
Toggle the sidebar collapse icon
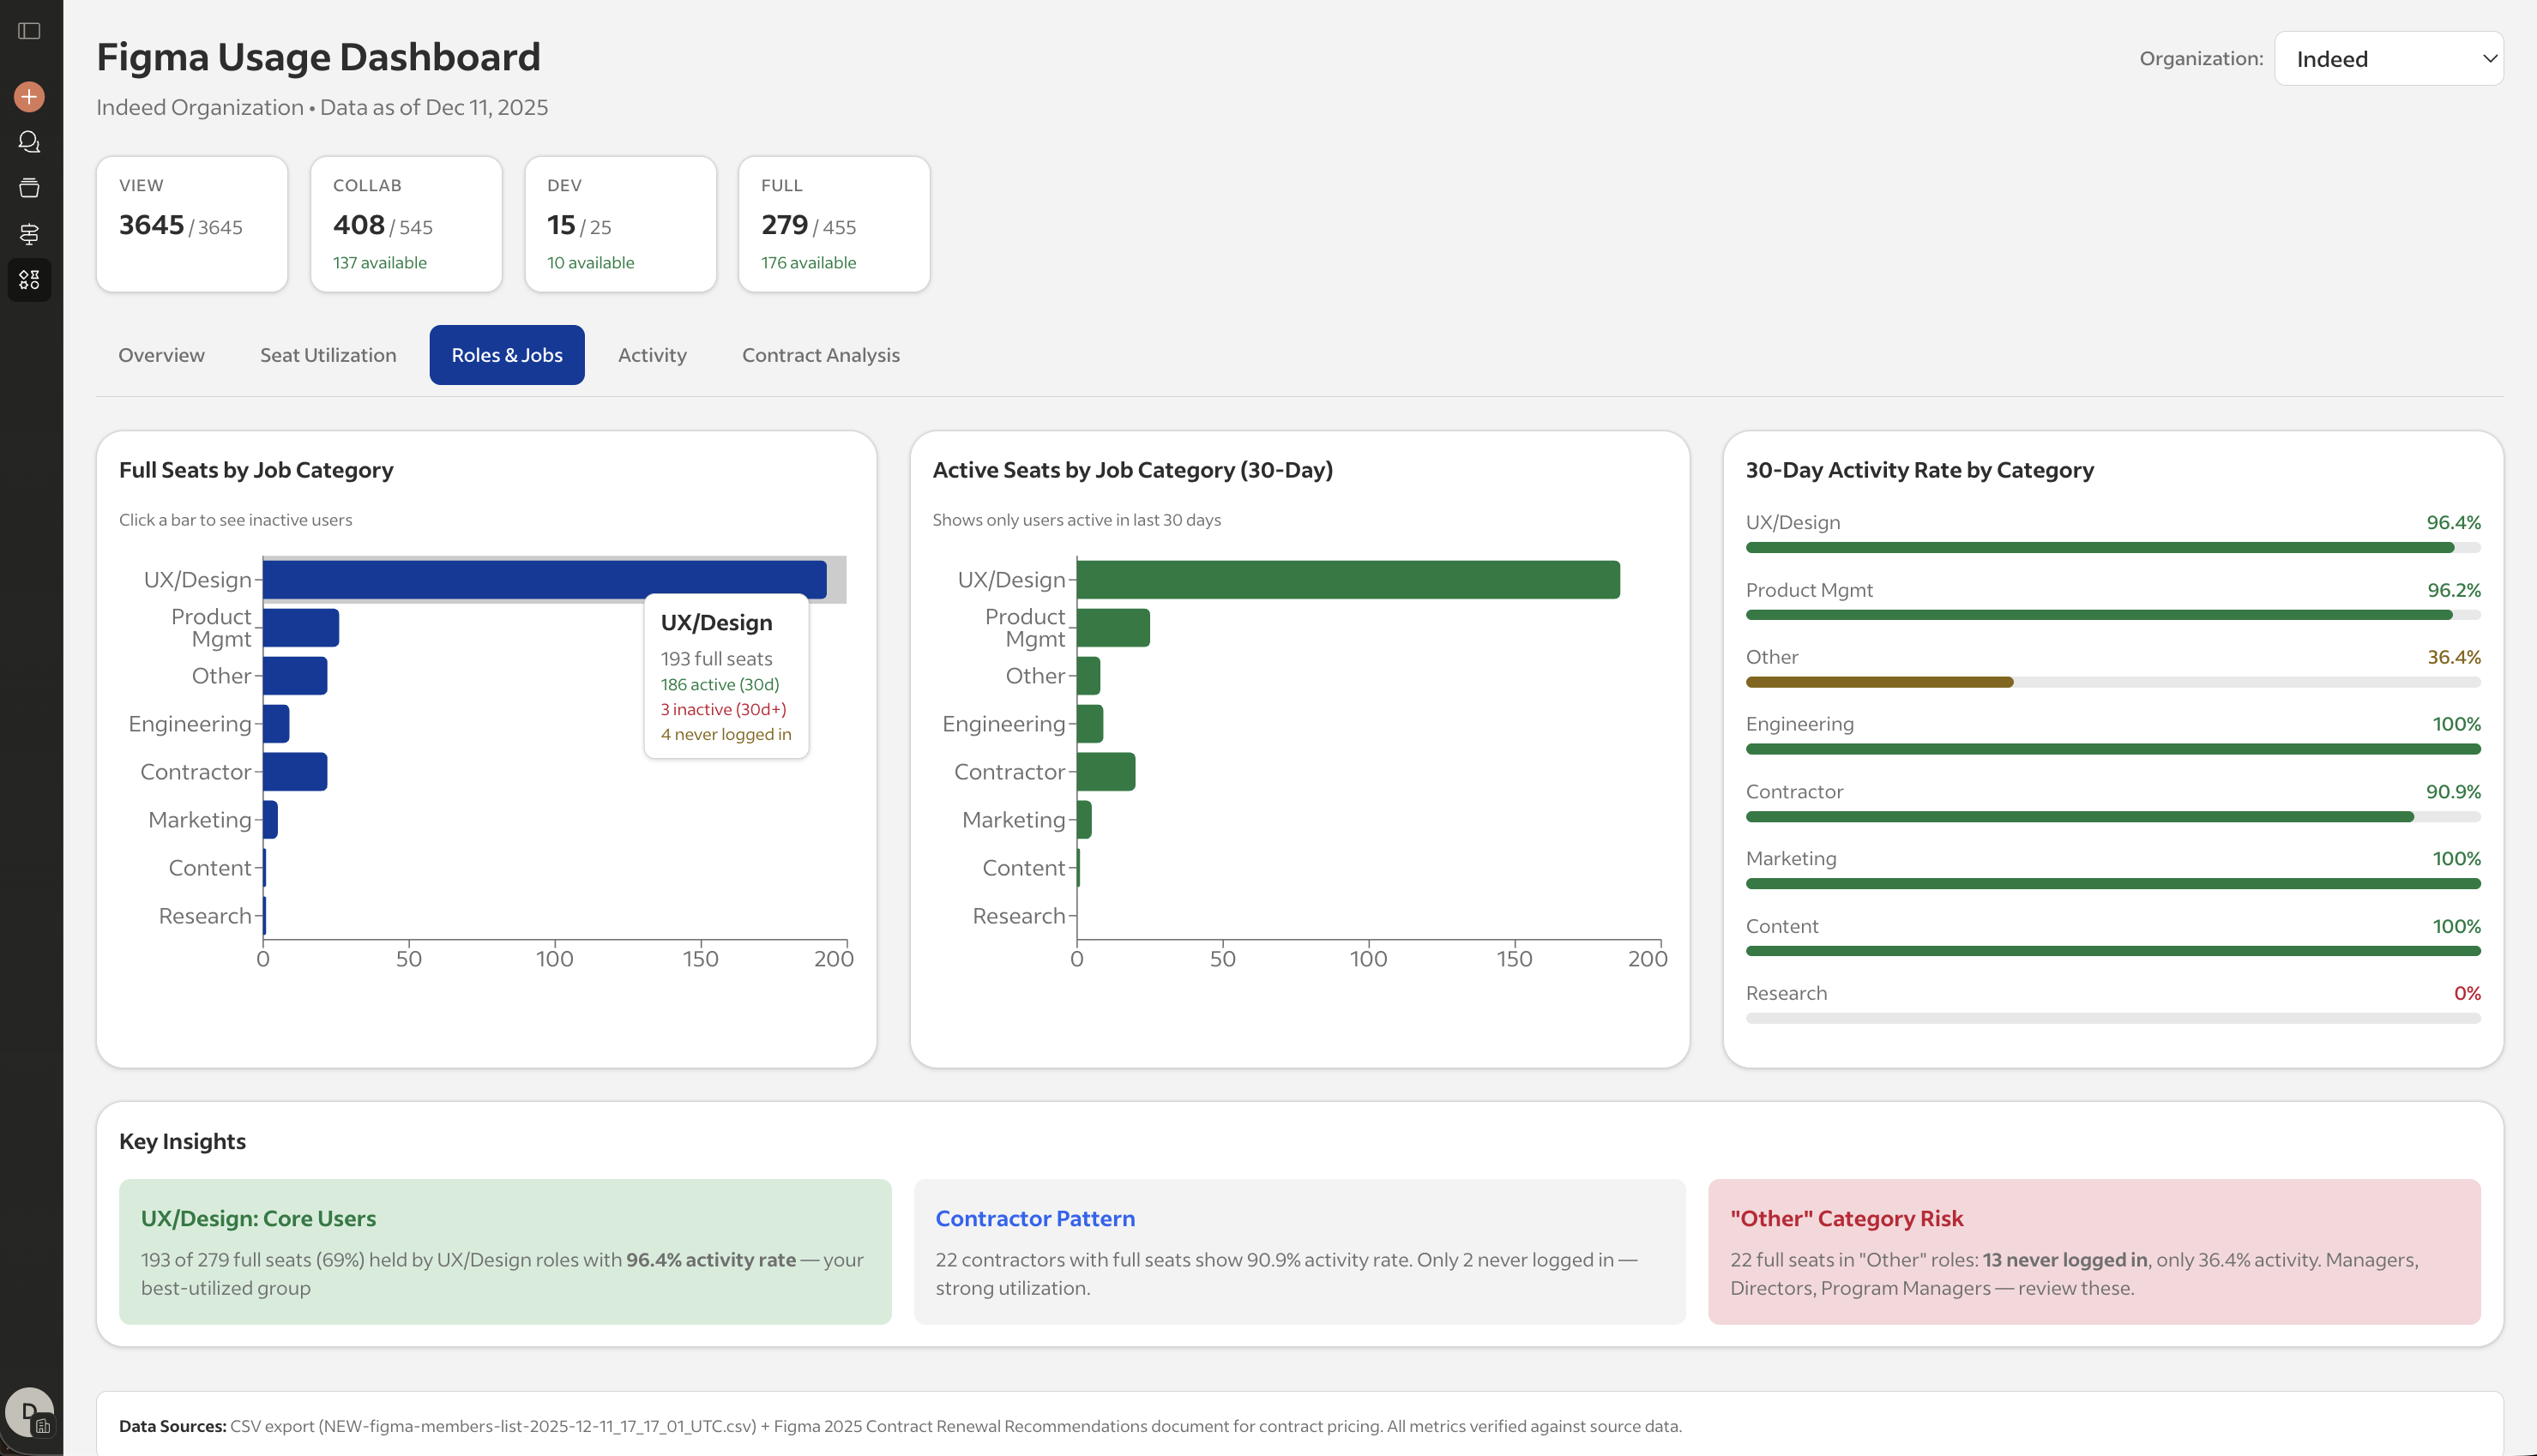tap(29, 30)
